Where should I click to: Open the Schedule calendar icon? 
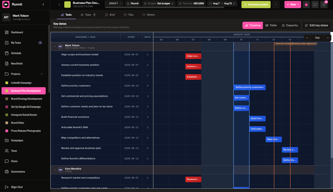[x=7, y=53]
